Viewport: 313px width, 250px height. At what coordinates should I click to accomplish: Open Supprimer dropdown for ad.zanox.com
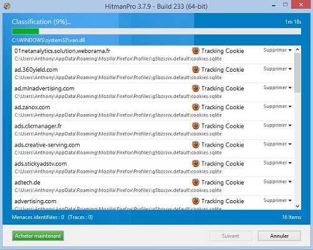click(x=277, y=107)
